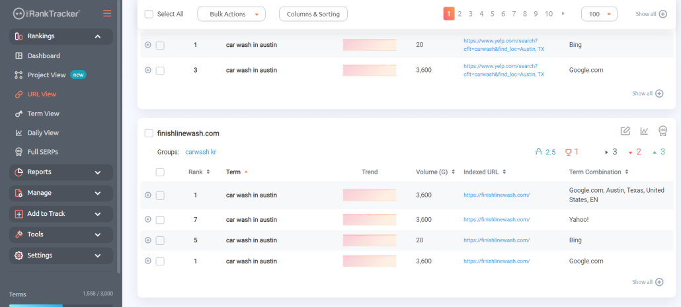Click the Pro Rank Tracker logo

tap(46, 13)
